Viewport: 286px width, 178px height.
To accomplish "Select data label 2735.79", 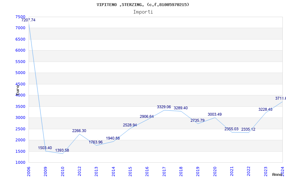I will click(198, 120).
